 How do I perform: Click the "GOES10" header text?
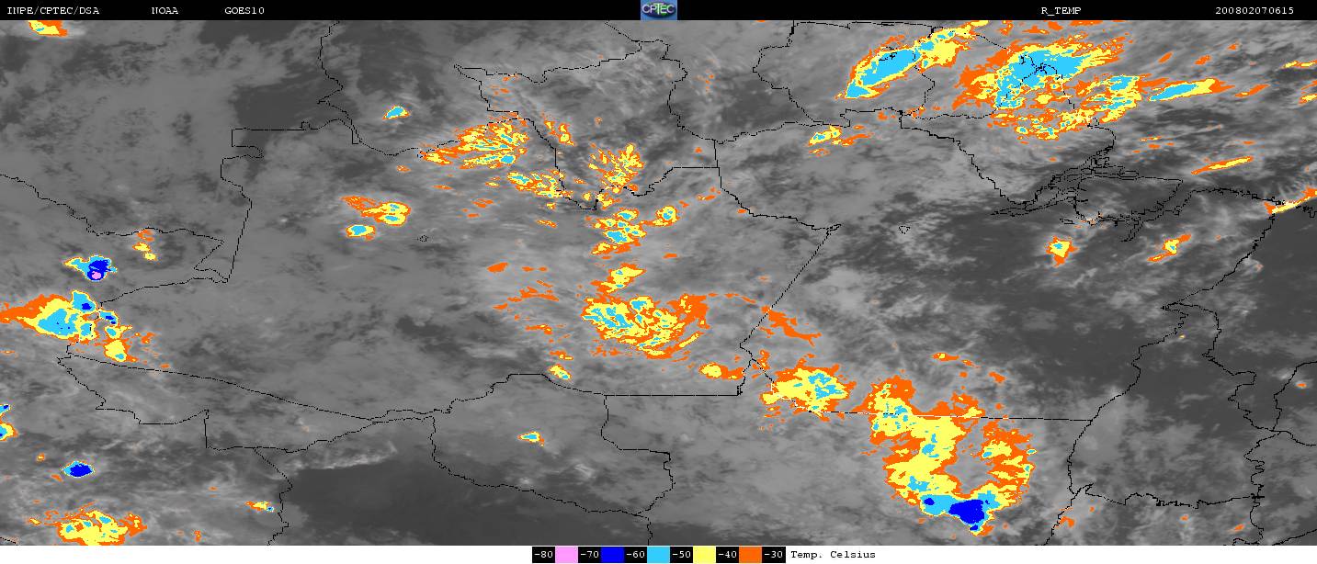click(x=244, y=10)
